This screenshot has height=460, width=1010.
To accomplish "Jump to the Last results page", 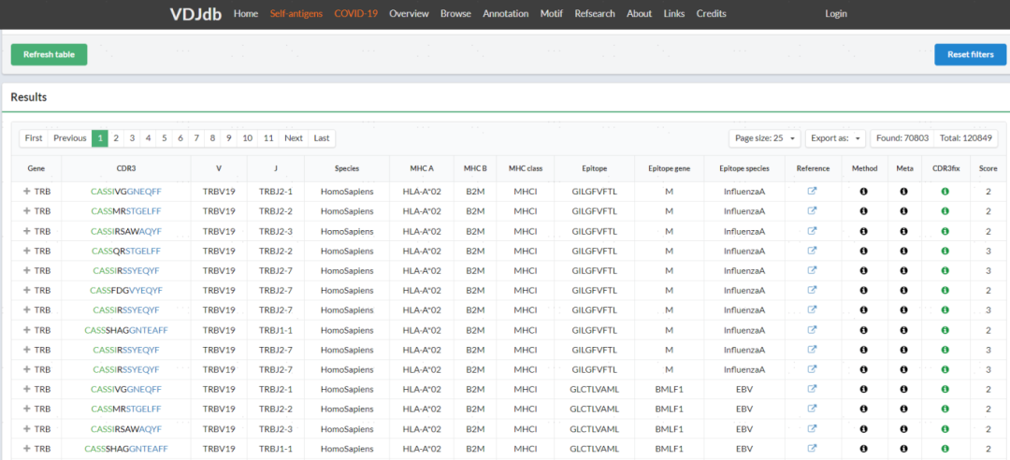I will [x=322, y=138].
